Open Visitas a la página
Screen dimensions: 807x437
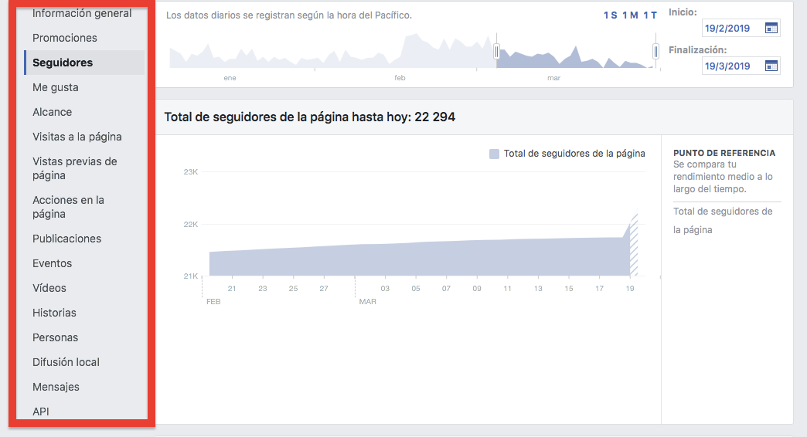pyautogui.click(x=77, y=137)
